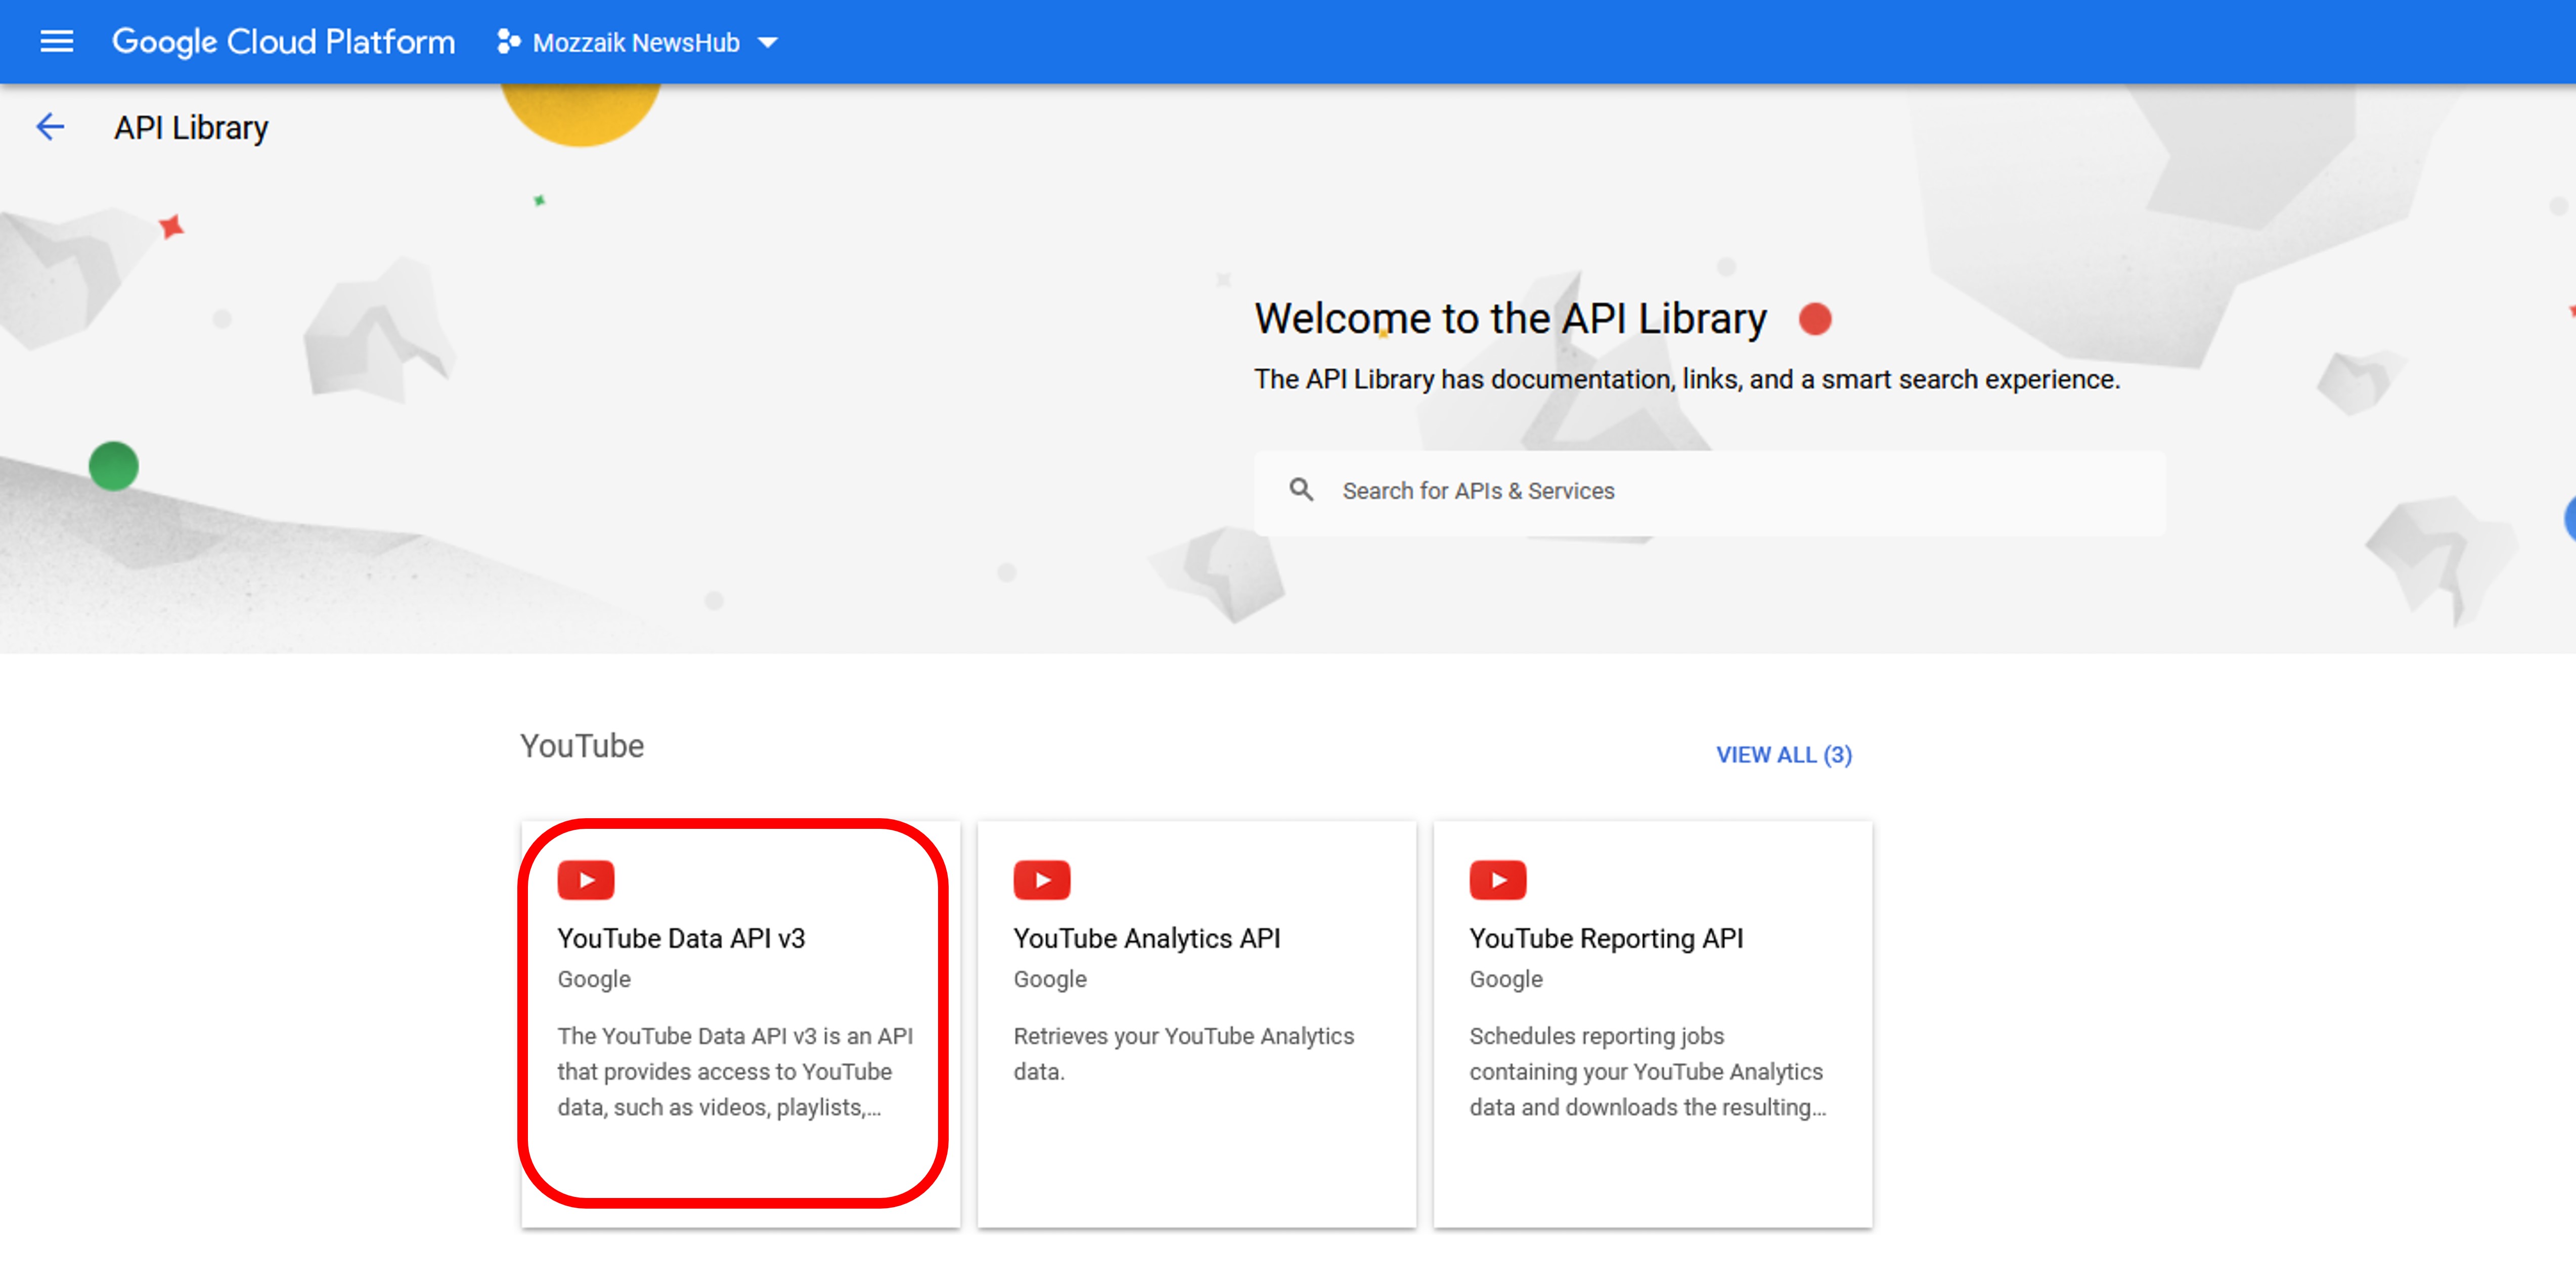Image resolution: width=2576 pixels, height=1287 pixels.
Task: Focus the Search for APIs & Services field
Action: coord(1709,492)
